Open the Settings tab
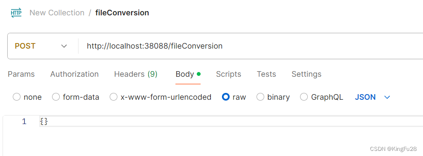The height and width of the screenshot is (156, 423). click(306, 74)
